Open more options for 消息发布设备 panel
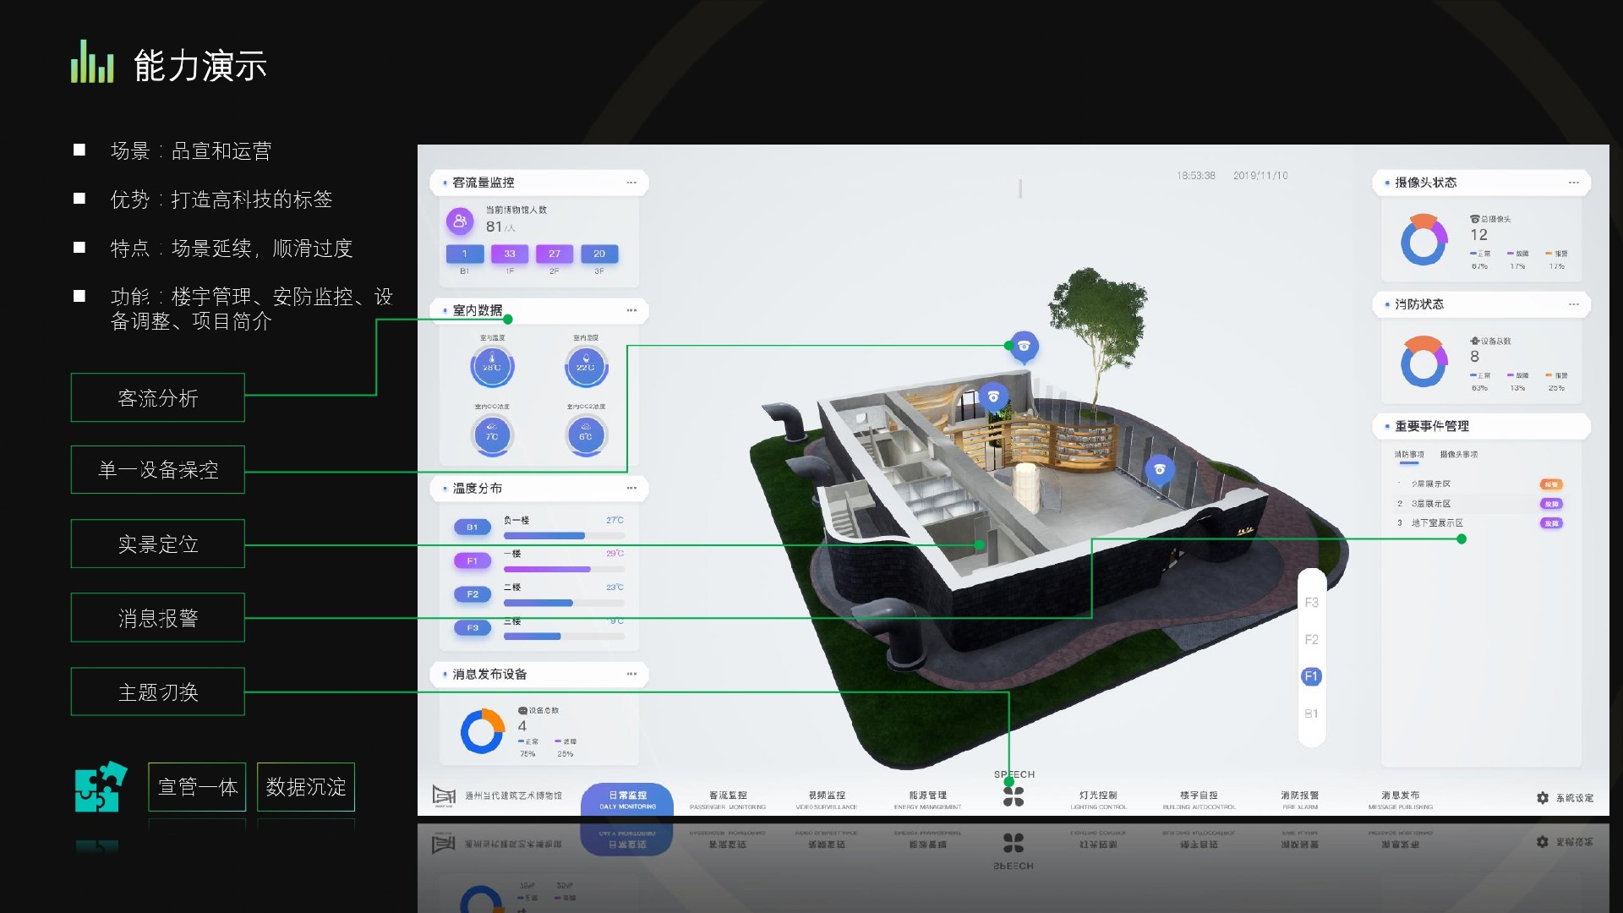Screen dimensions: 1623x913 point(631,674)
